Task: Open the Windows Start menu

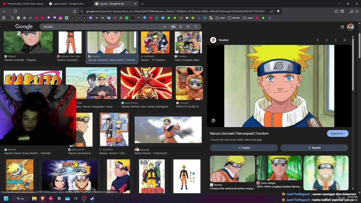Action: 6,198
